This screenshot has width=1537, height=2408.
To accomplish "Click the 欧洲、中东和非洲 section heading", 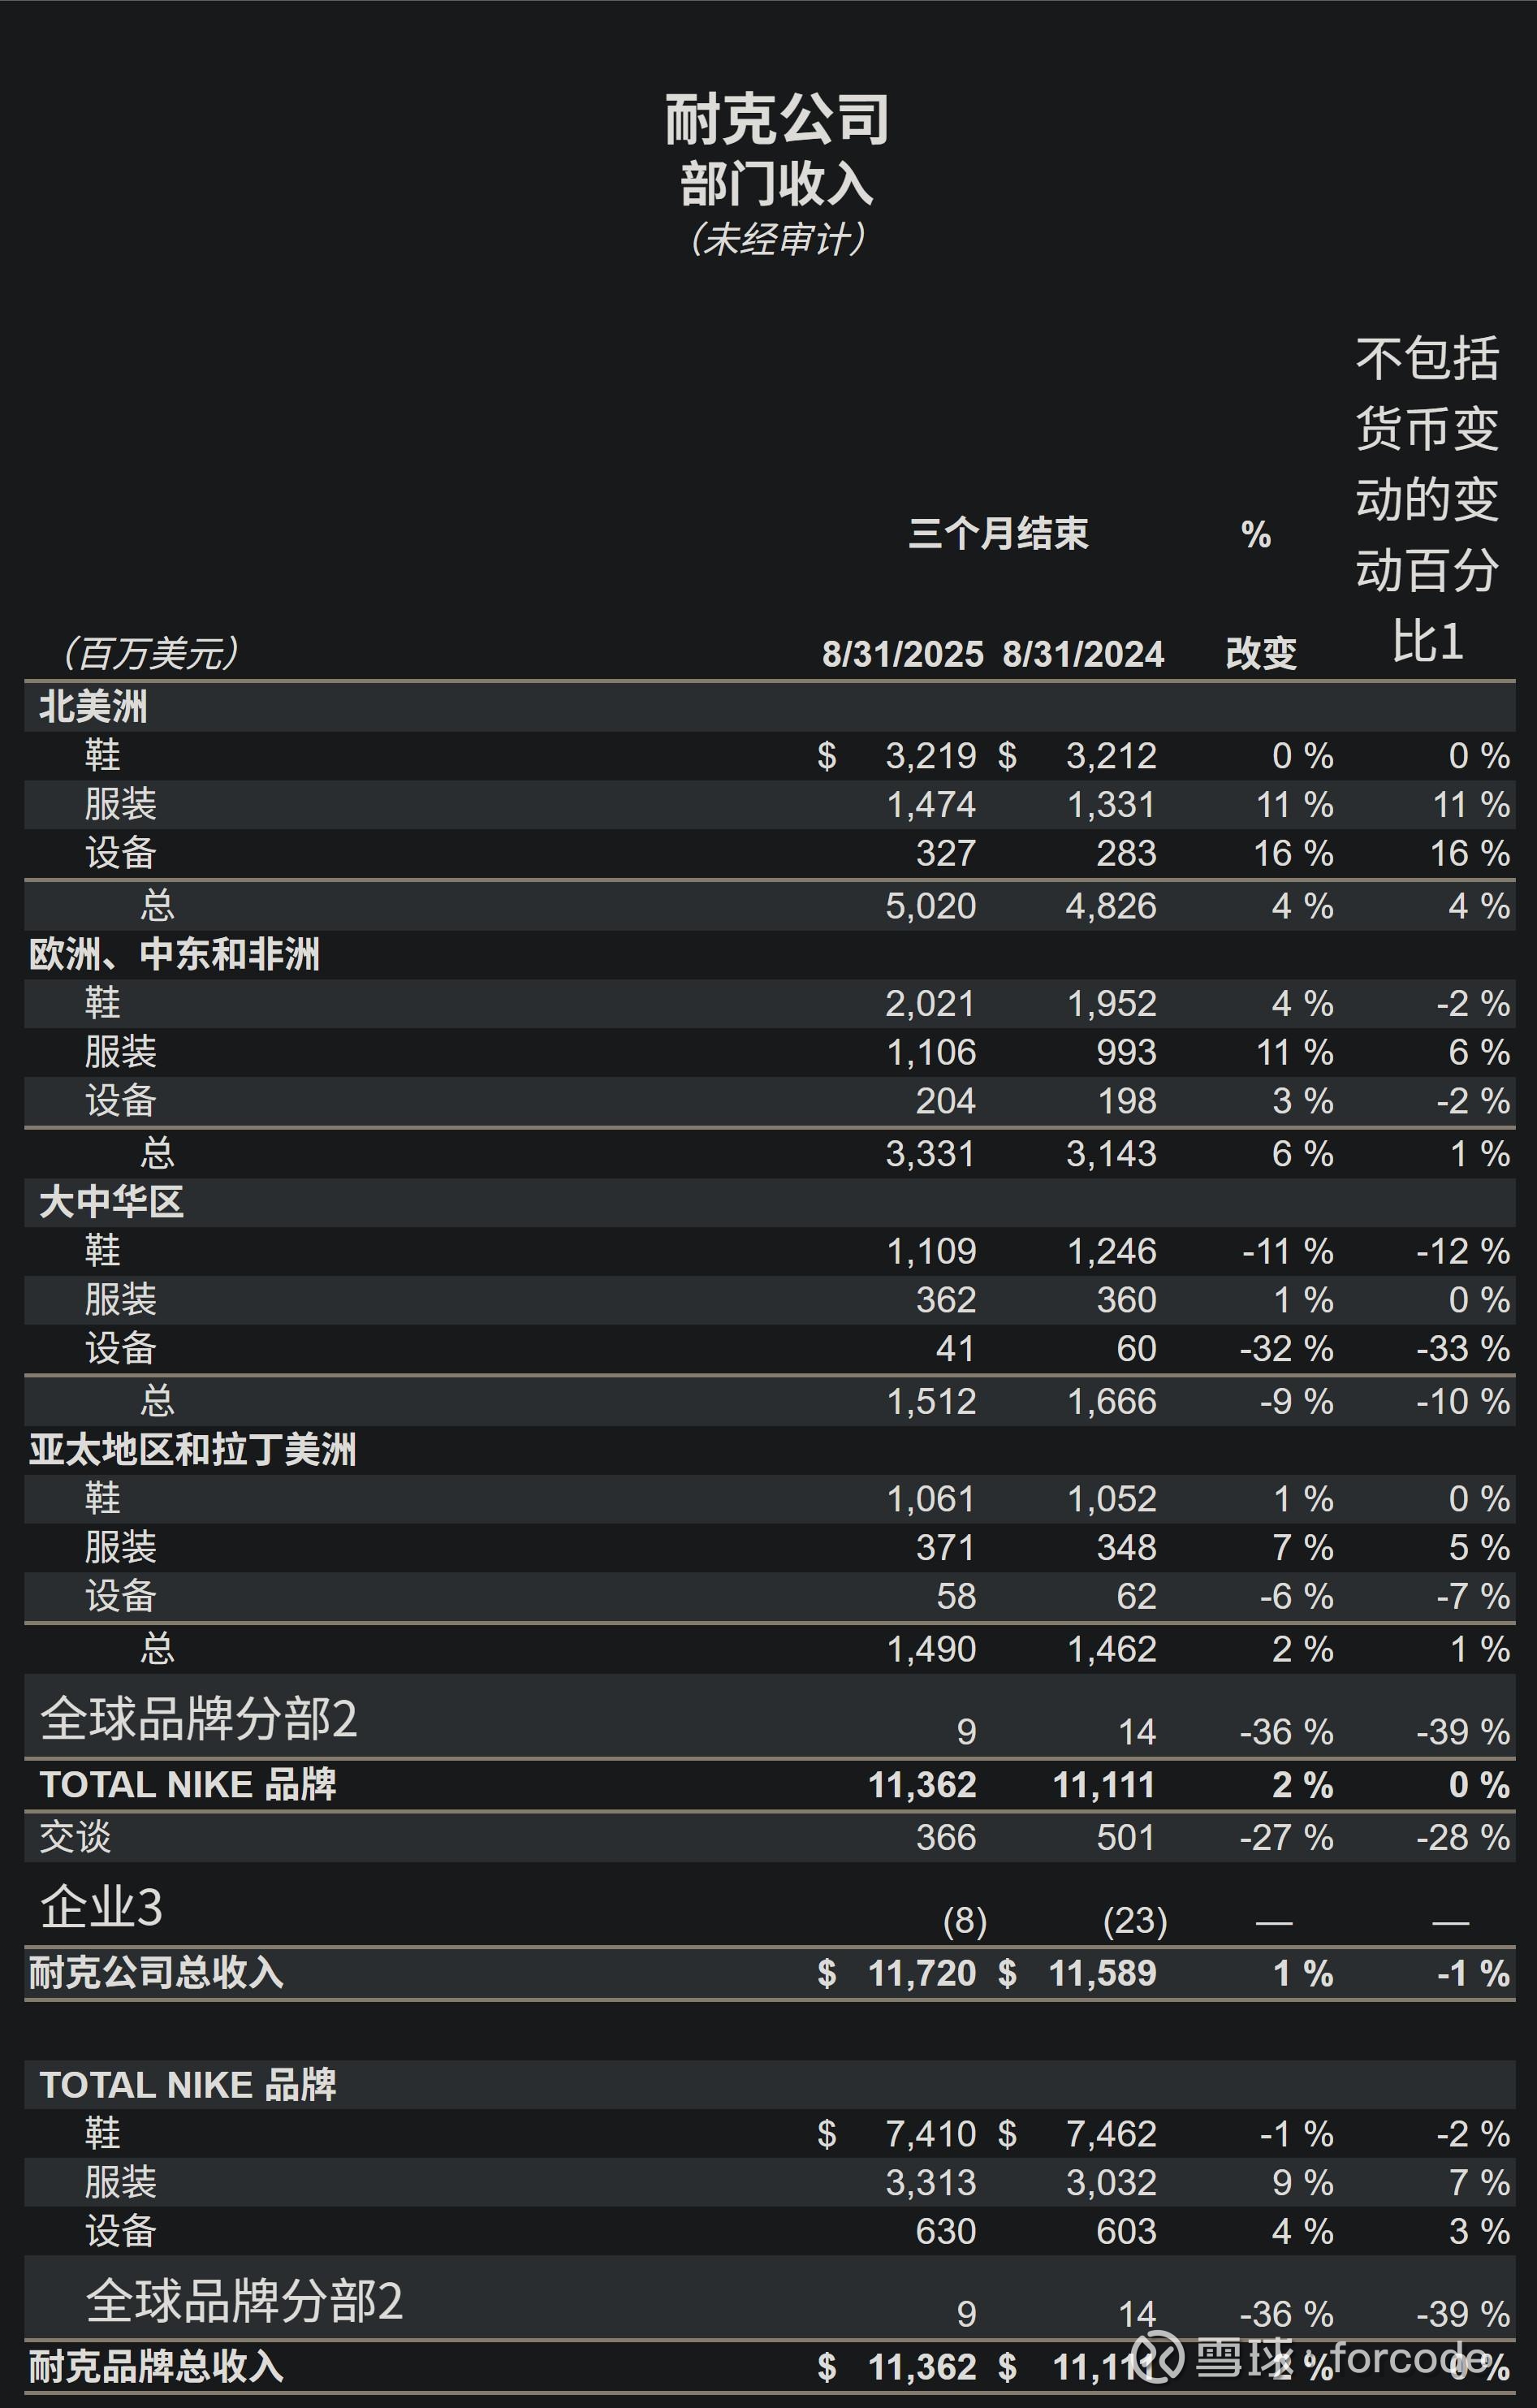I will [x=175, y=954].
